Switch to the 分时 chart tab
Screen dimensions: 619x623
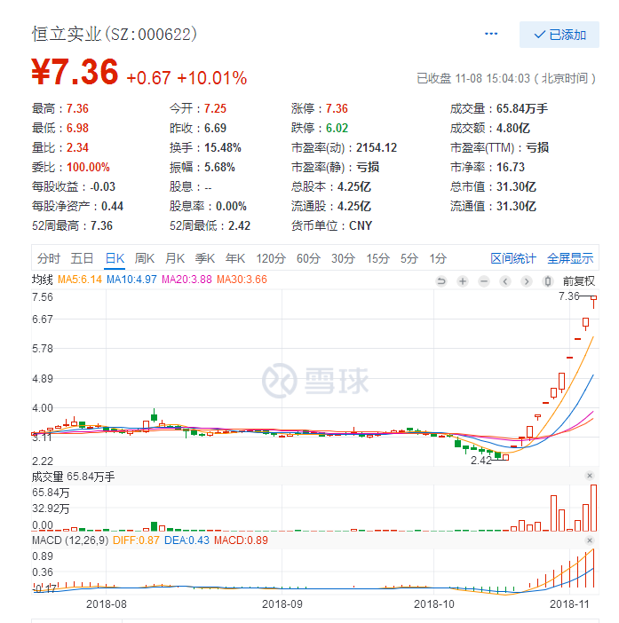(x=49, y=258)
